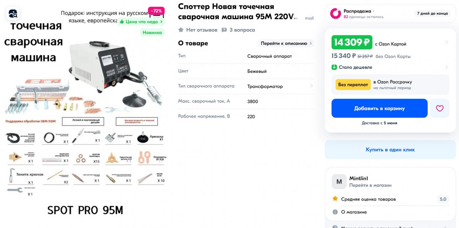
Task: Click the star icon next to "Нет отзывов"
Action: pos(181,30)
